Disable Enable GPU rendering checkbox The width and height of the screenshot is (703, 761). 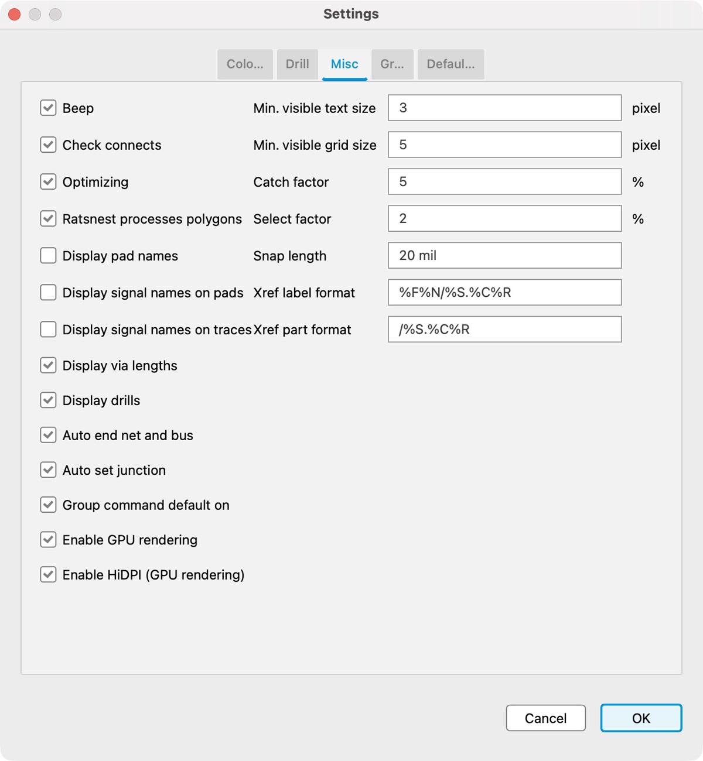pyautogui.click(x=48, y=539)
